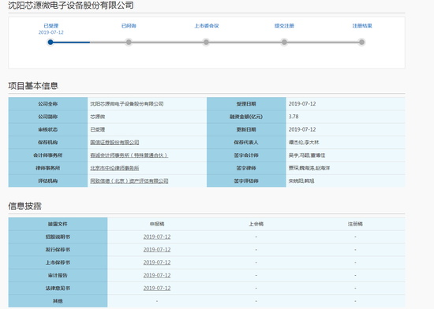Click the 其他 row label
Viewport: 434px width, 309px height.
click(x=58, y=301)
